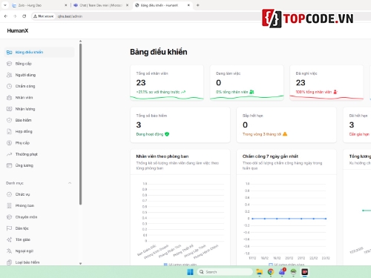371x278 pixels.
Task: Open Windows Start menu
Action: pos(190,272)
